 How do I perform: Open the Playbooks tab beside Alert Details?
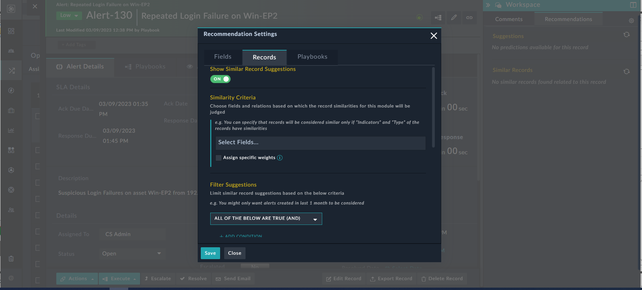point(145,66)
